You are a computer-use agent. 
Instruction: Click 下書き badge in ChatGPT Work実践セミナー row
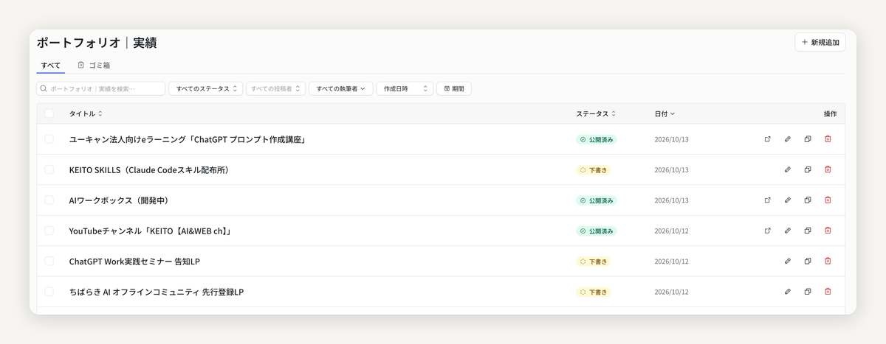click(x=594, y=261)
